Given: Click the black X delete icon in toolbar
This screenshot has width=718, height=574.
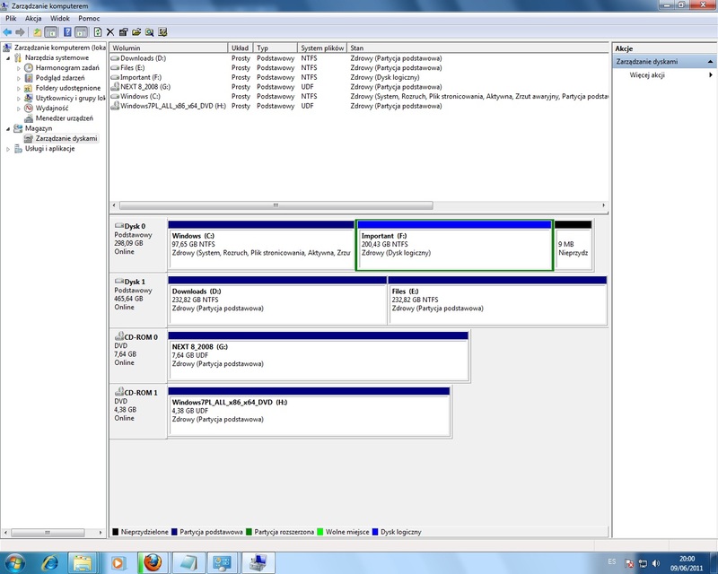Looking at the screenshot, I should tap(110, 32).
